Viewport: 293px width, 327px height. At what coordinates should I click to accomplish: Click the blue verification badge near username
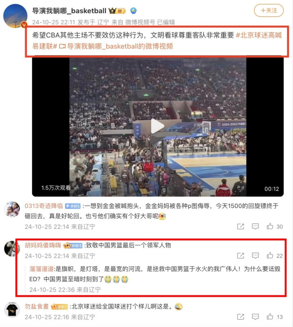133,11
